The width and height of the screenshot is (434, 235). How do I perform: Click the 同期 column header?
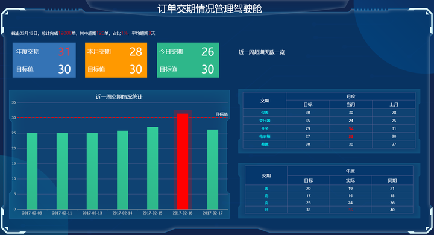click(x=392, y=181)
